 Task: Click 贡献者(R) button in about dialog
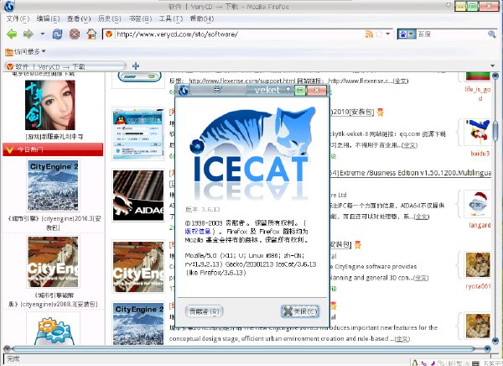click(x=204, y=311)
